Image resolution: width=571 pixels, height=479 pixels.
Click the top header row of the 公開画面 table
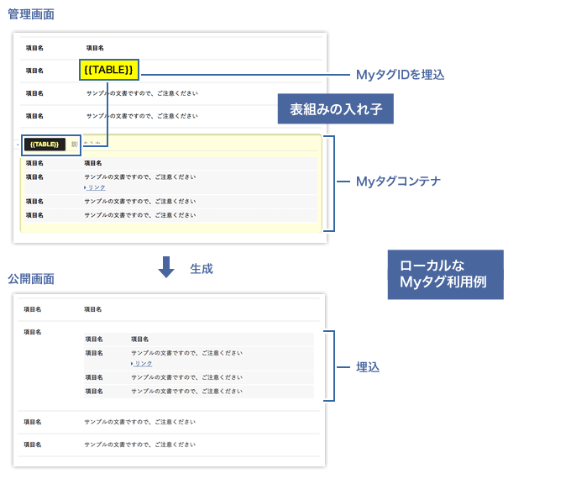coord(168,309)
